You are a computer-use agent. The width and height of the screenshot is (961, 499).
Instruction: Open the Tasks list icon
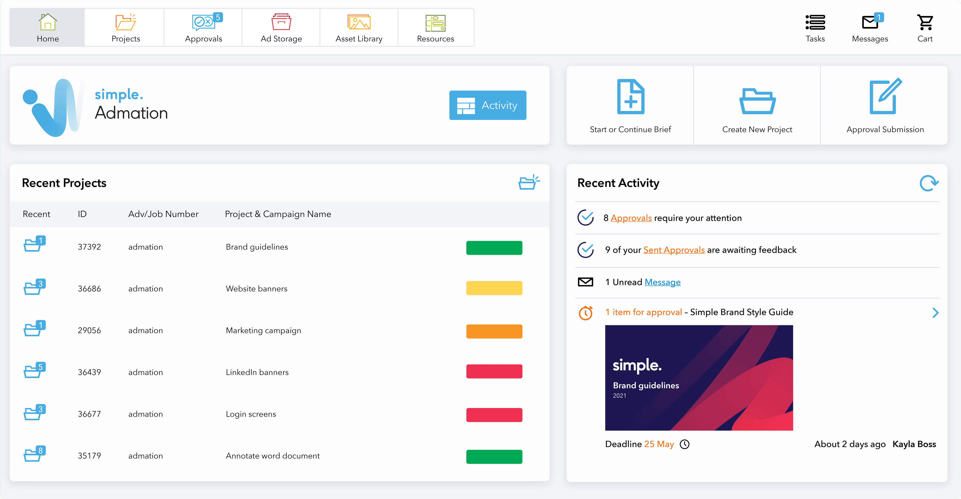coord(815,23)
